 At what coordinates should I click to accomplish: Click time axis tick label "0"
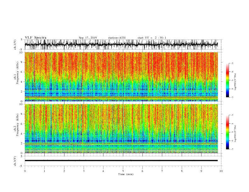(25, 171)
